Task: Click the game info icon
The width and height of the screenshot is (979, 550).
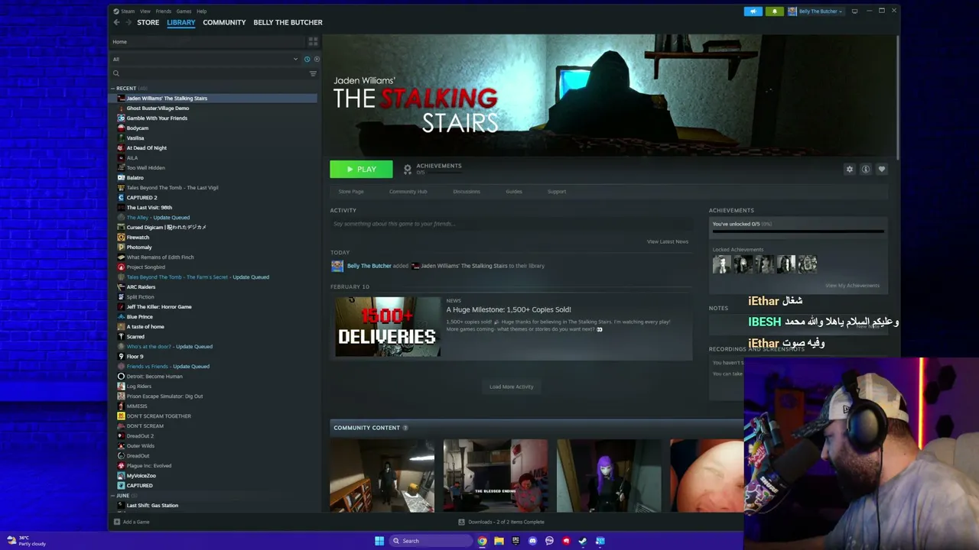Action: (x=866, y=170)
